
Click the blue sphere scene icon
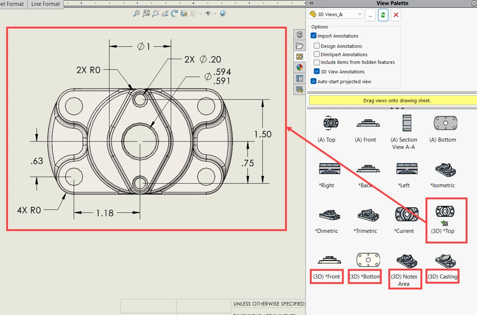(x=223, y=13)
